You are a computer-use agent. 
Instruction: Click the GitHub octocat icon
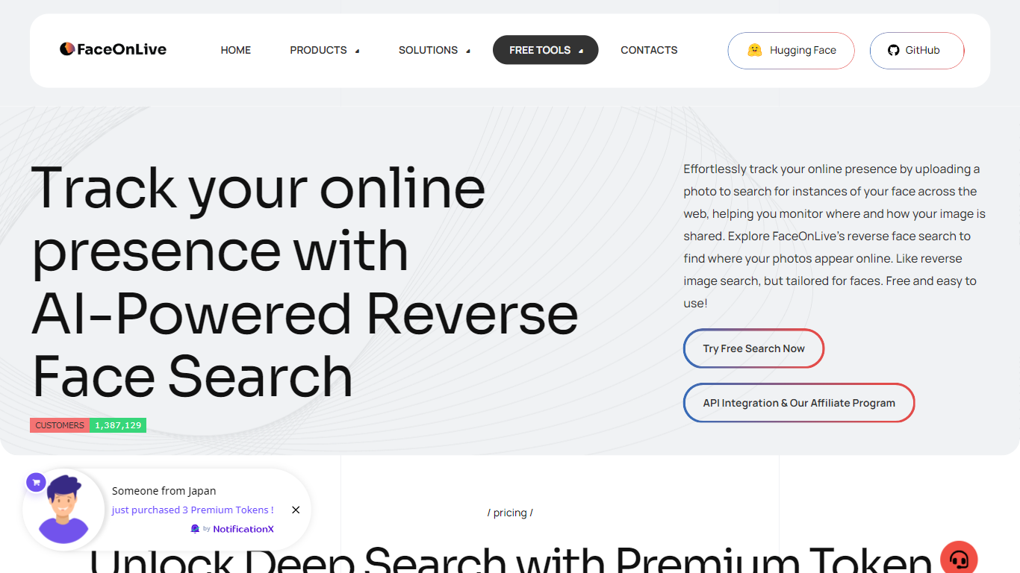(893, 50)
